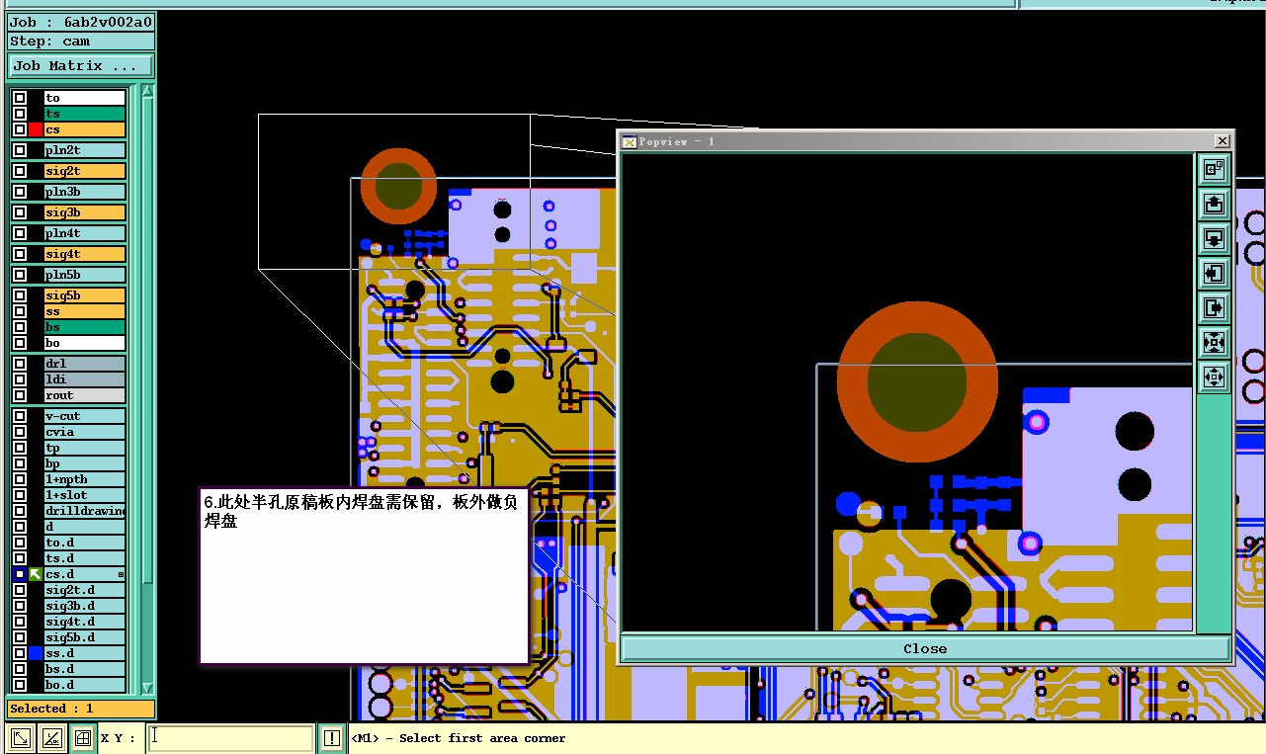Click the small grid icon on cs.d row
The width and height of the screenshot is (1266, 754).
121,574
